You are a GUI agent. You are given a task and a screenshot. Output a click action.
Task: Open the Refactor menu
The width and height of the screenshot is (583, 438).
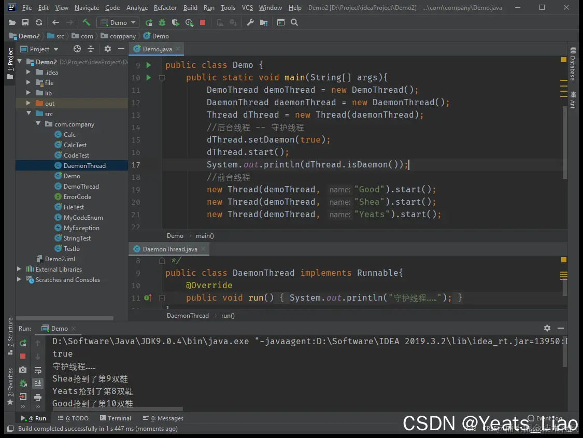pos(165,7)
